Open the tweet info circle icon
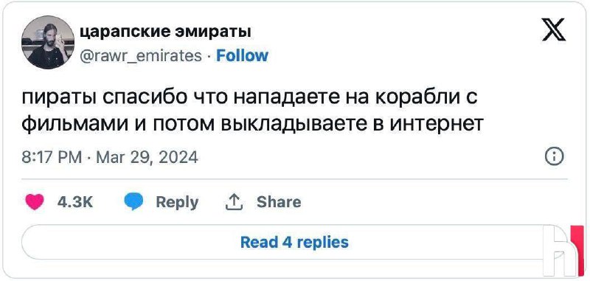The image size is (590, 281). point(555,157)
